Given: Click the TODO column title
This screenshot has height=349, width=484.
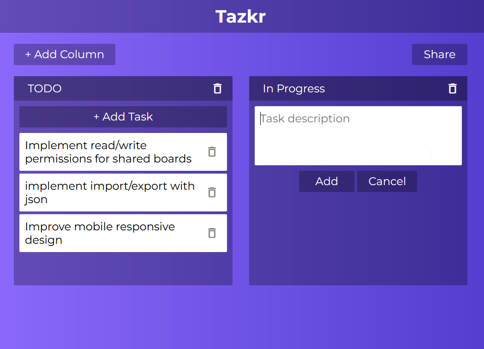Looking at the screenshot, I should (x=44, y=88).
